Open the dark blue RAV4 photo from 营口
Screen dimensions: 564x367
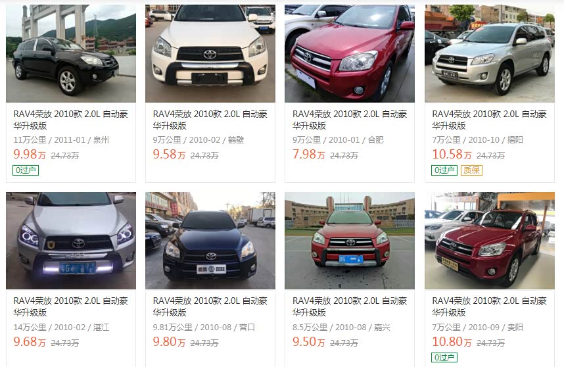pos(210,241)
